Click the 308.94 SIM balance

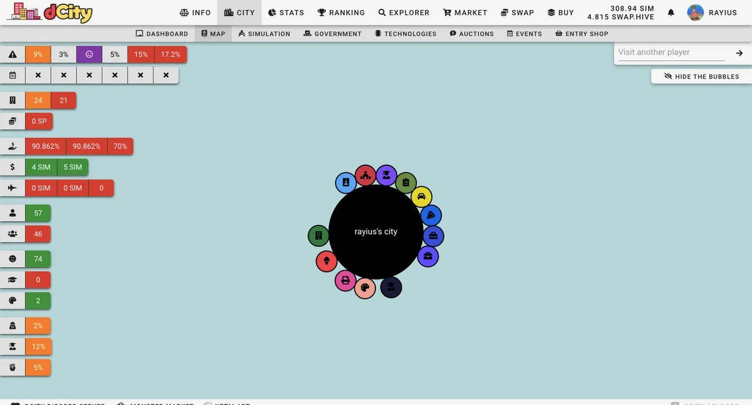633,9
